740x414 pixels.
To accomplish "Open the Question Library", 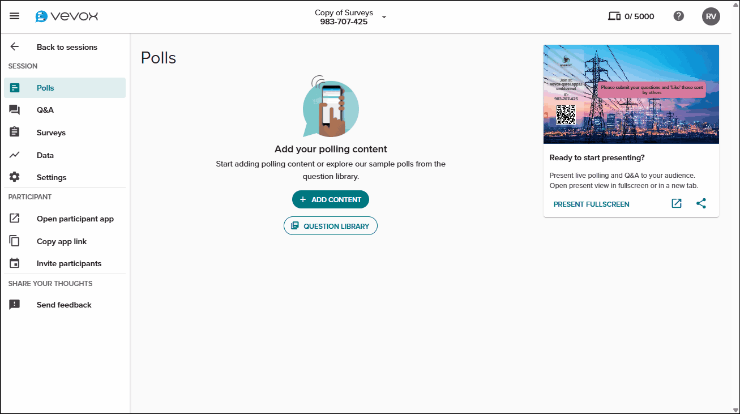I will click(330, 225).
